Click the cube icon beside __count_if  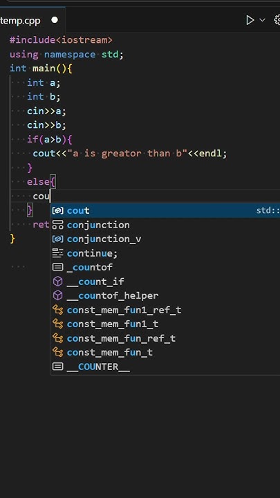[x=57, y=282]
